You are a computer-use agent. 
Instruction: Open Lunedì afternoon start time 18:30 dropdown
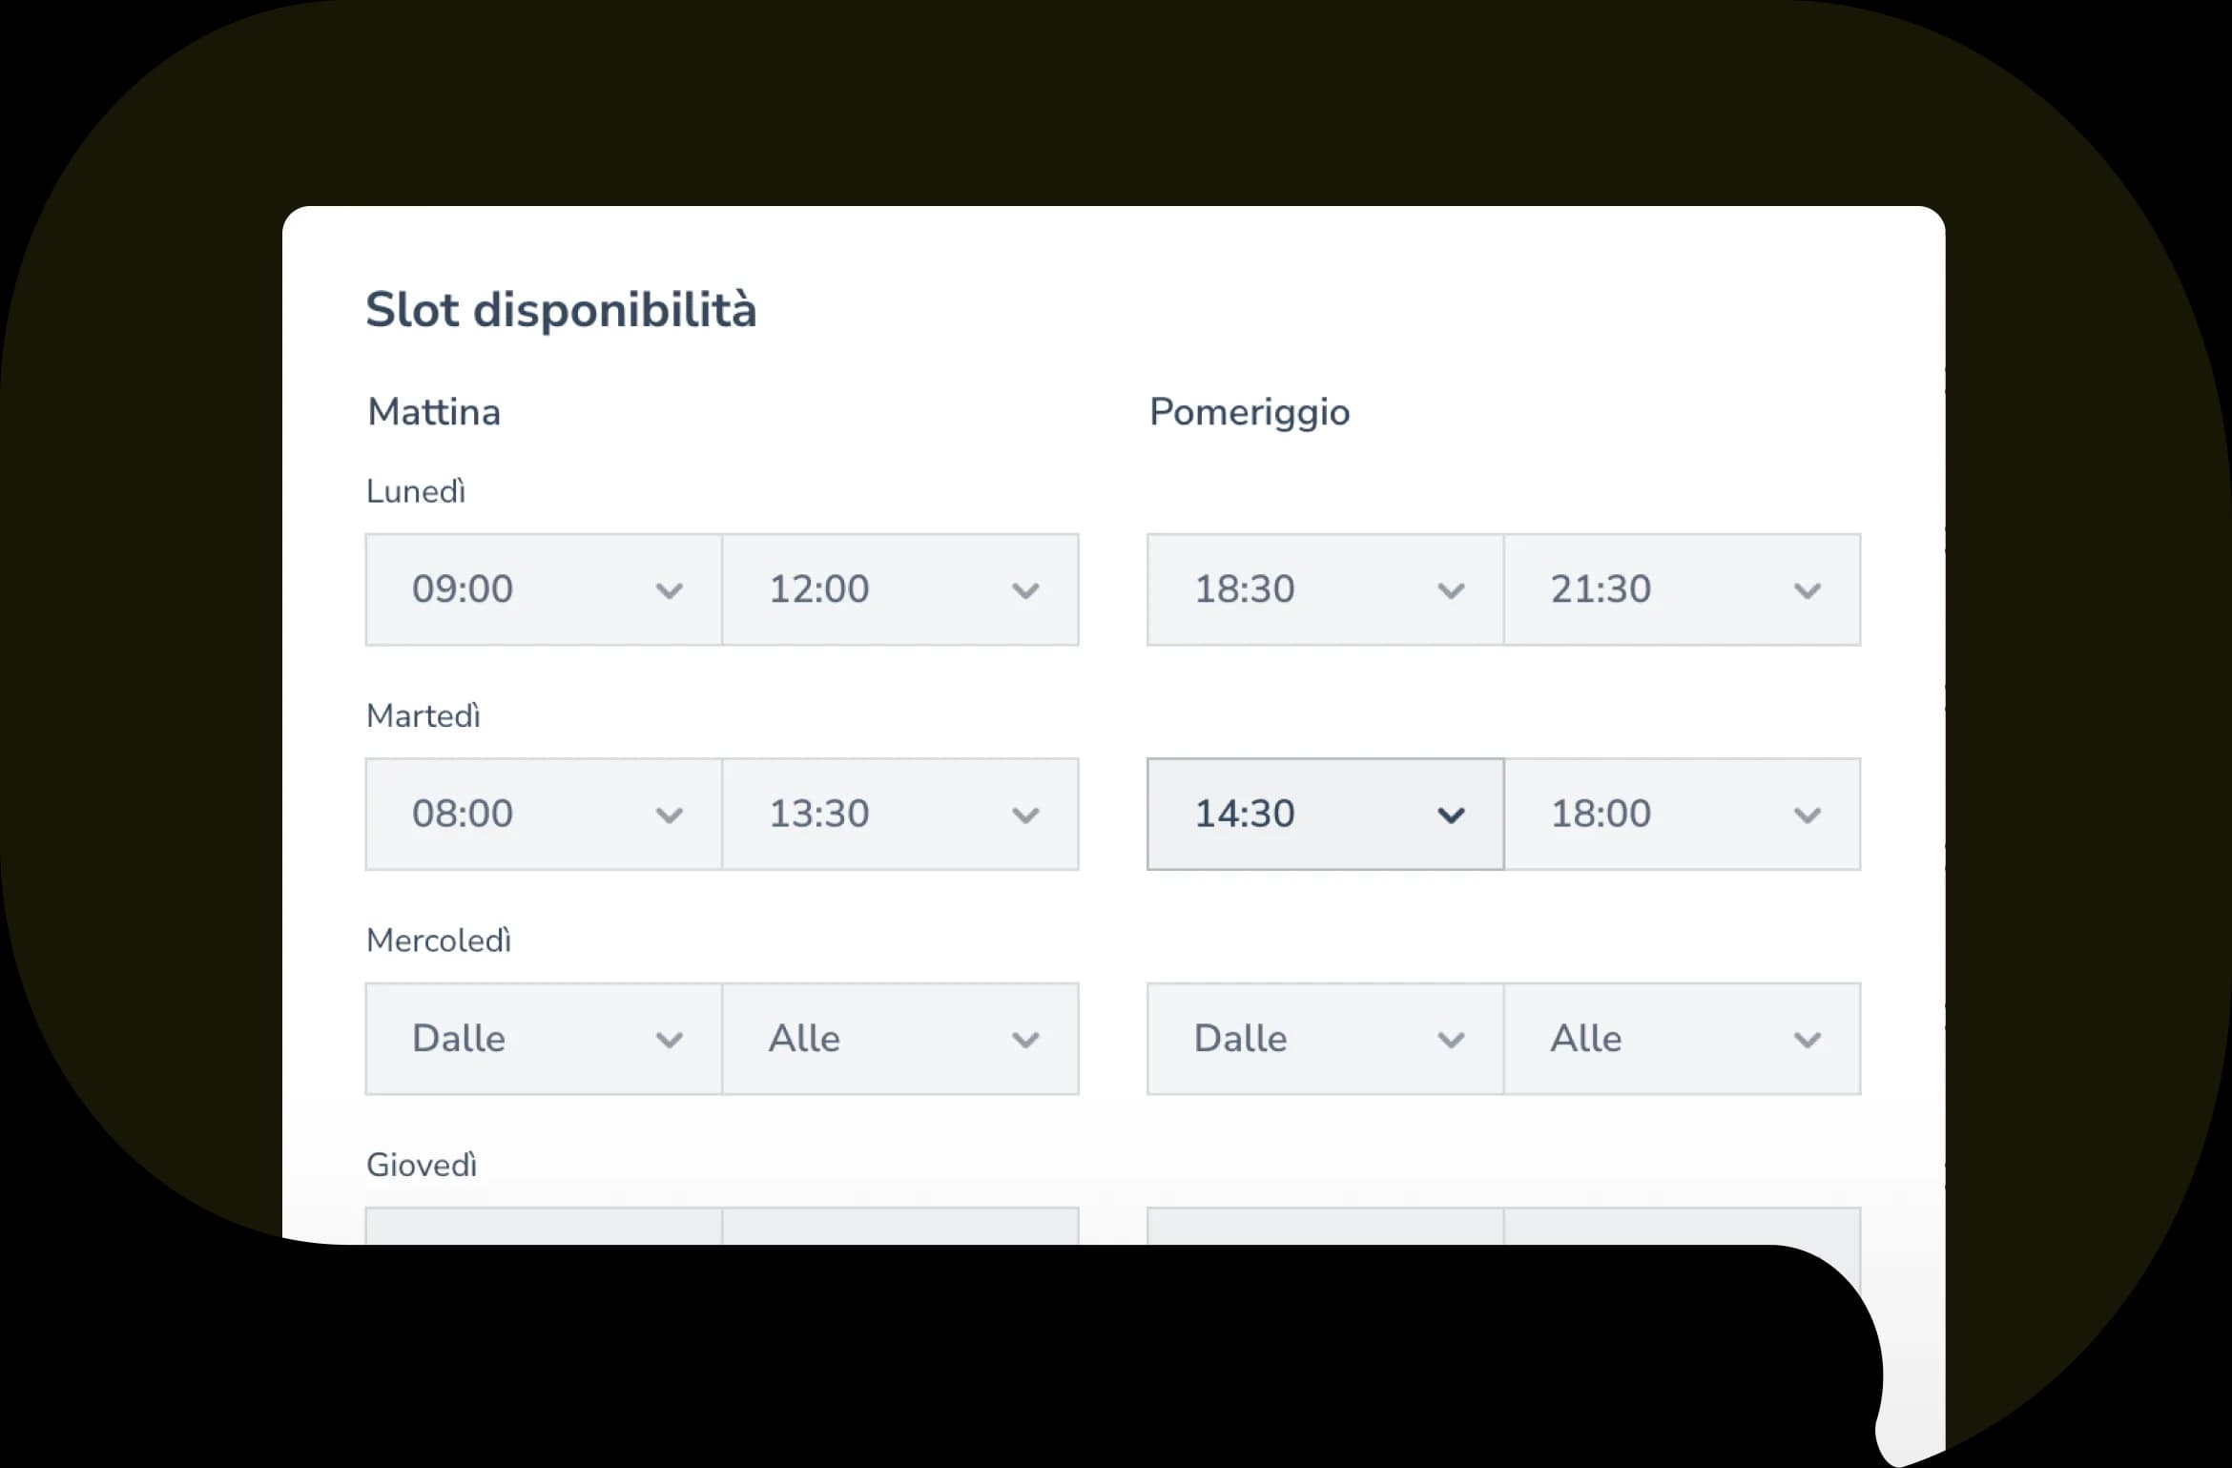[x=1325, y=589]
